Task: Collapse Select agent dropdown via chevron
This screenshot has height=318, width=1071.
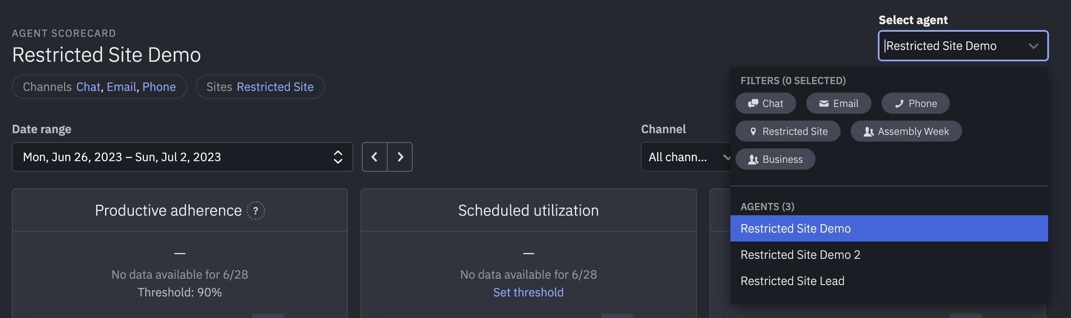Action: [1033, 46]
